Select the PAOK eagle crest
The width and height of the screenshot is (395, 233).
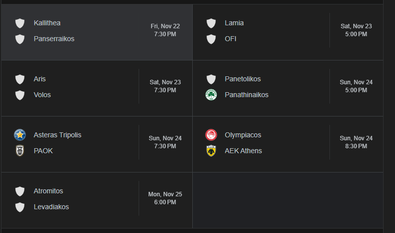[20, 151]
